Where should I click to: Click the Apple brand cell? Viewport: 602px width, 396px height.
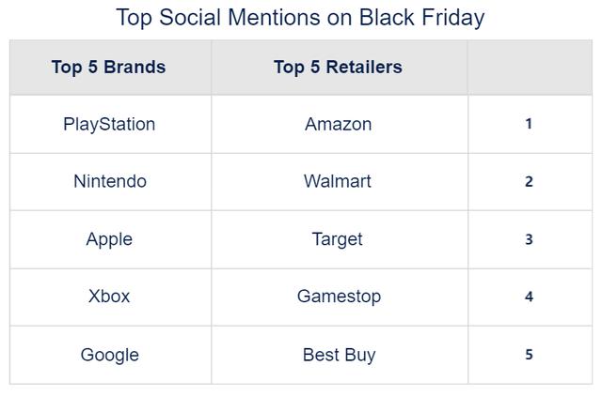click(109, 239)
